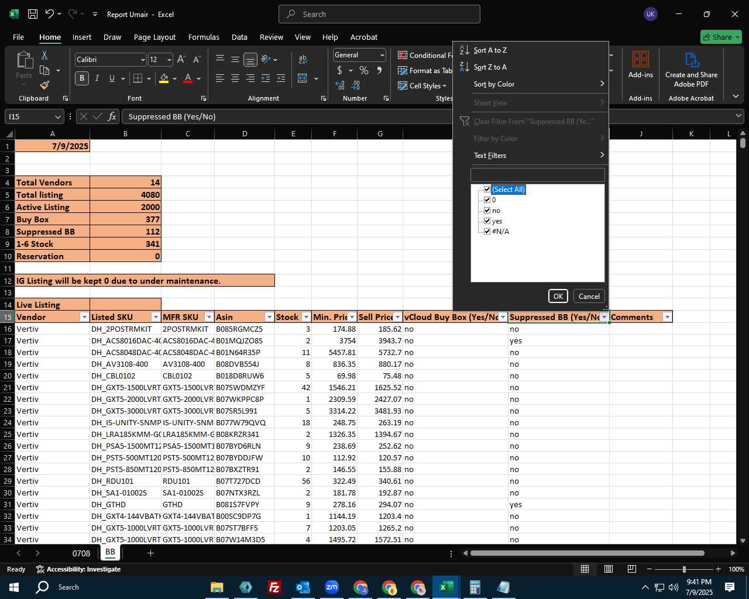749x599 pixels.
Task: Click Increase Decimal icon
Action: (x=341, y=85)
